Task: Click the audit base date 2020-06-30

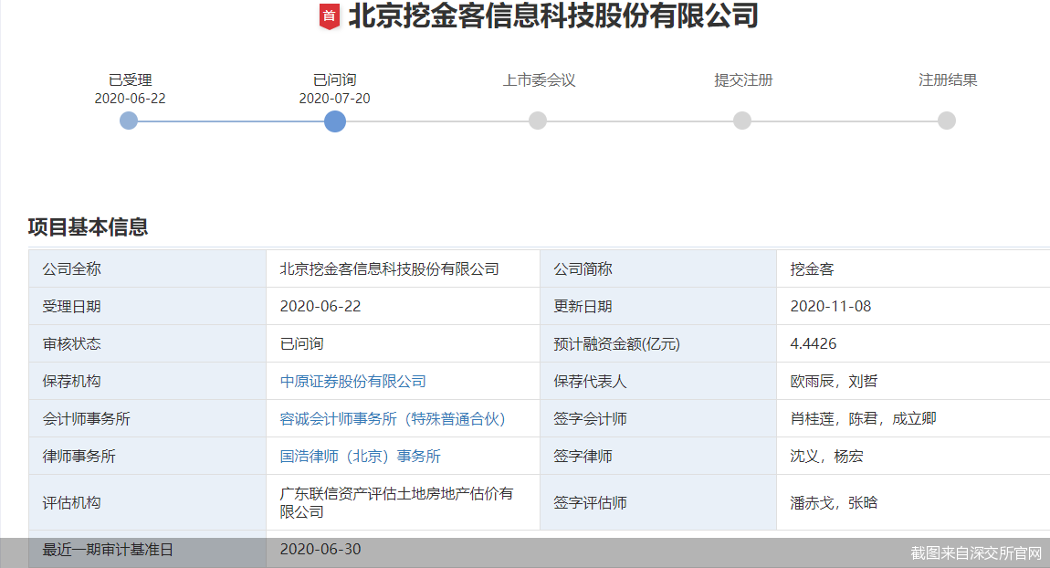Action: pos(320,549)
